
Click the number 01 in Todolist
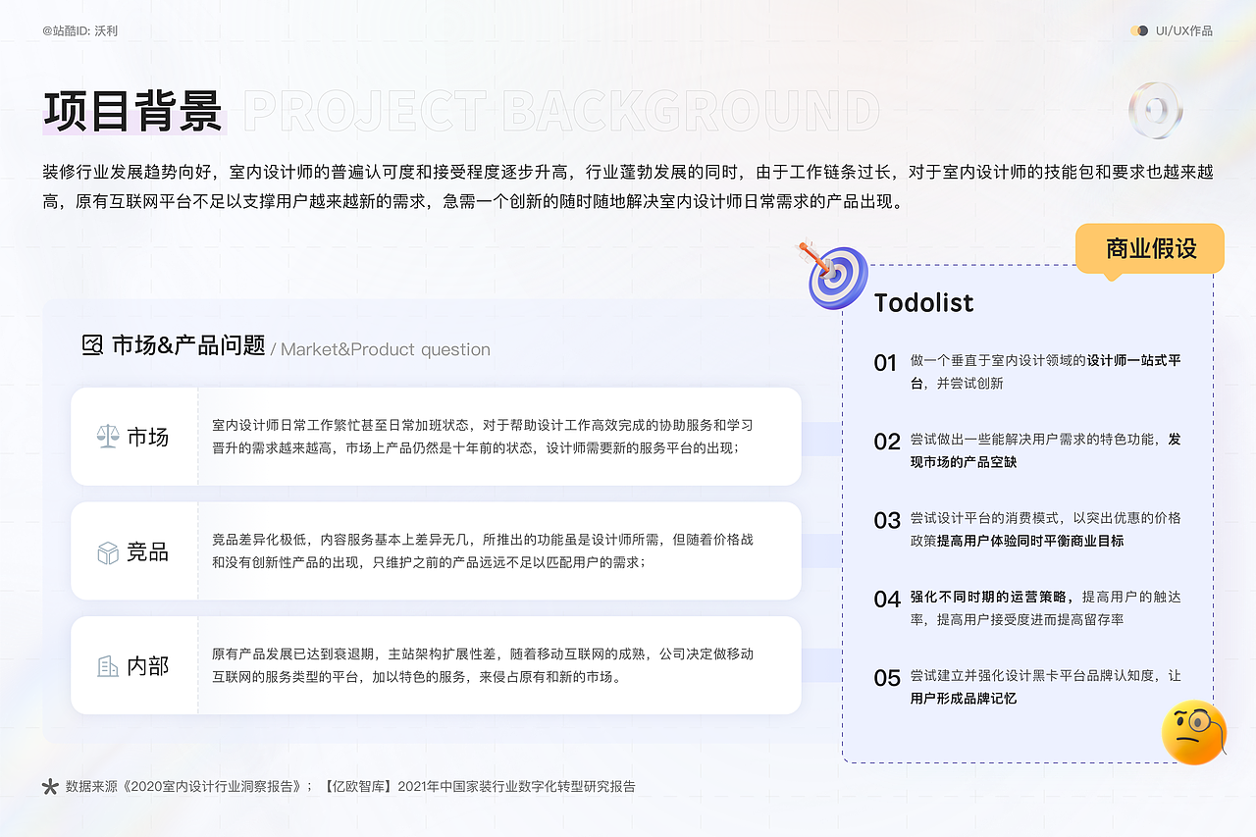point(885,363)
